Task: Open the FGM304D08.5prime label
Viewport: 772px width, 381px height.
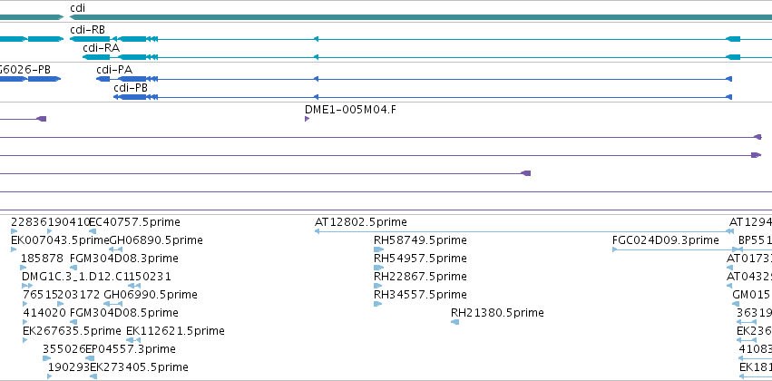Action: click(124, 313)
